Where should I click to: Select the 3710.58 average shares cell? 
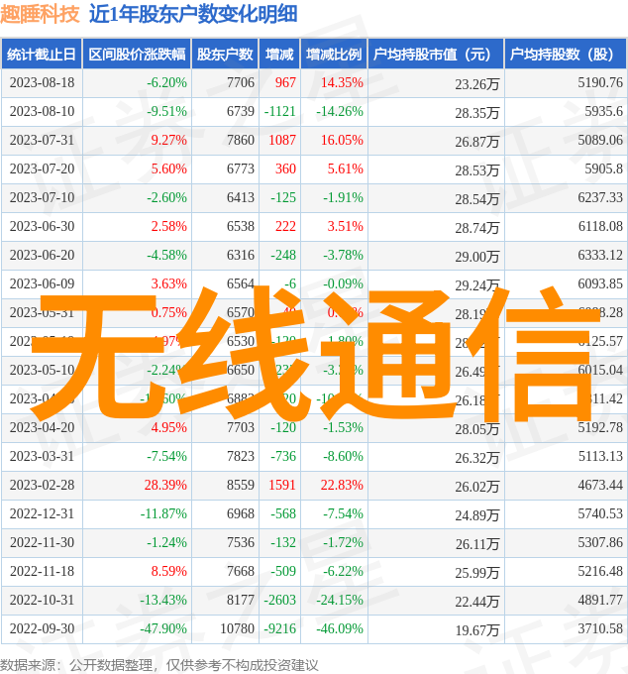[x=600, y=629]
